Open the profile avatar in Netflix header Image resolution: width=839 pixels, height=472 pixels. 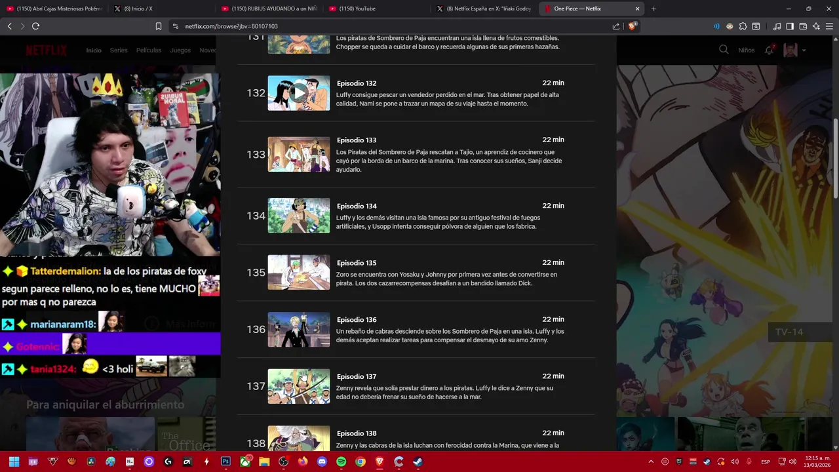[x=790, y=50]
